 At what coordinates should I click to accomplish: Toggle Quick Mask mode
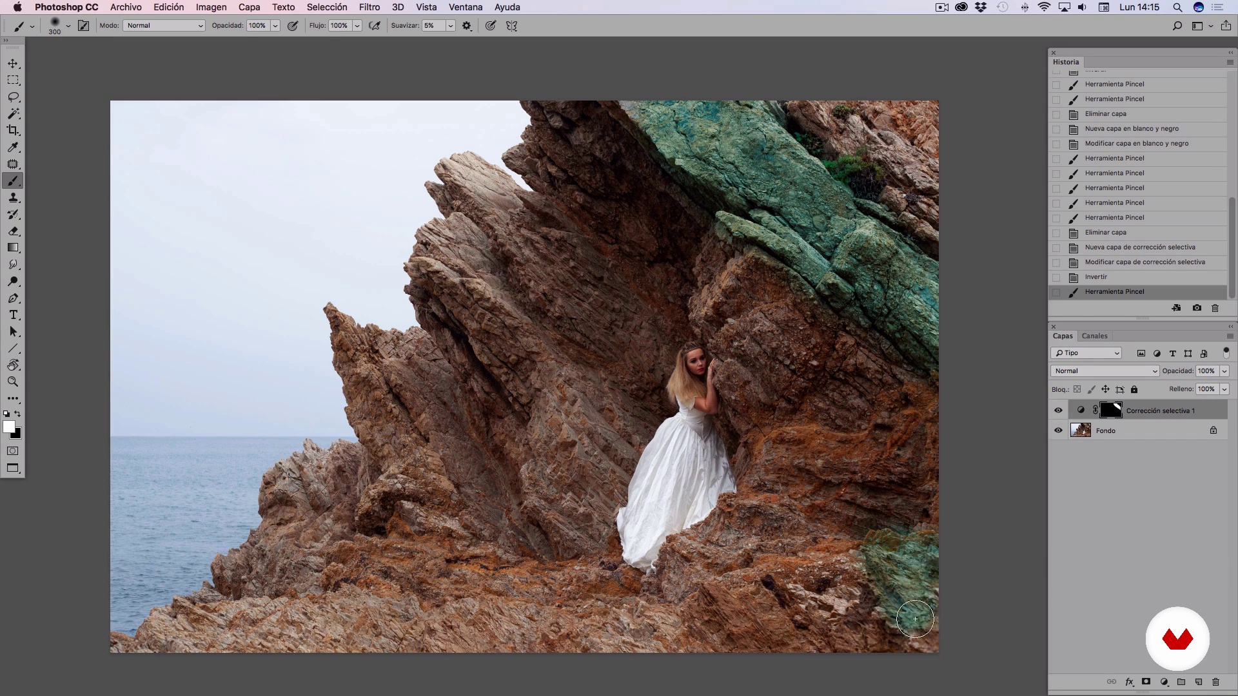pos(13,451)
